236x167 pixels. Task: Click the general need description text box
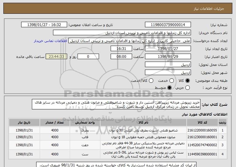tap(116, 104)
